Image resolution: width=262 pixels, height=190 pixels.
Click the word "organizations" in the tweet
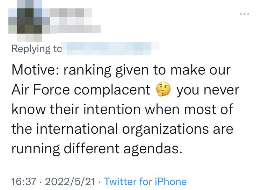(x=170, y=129)
